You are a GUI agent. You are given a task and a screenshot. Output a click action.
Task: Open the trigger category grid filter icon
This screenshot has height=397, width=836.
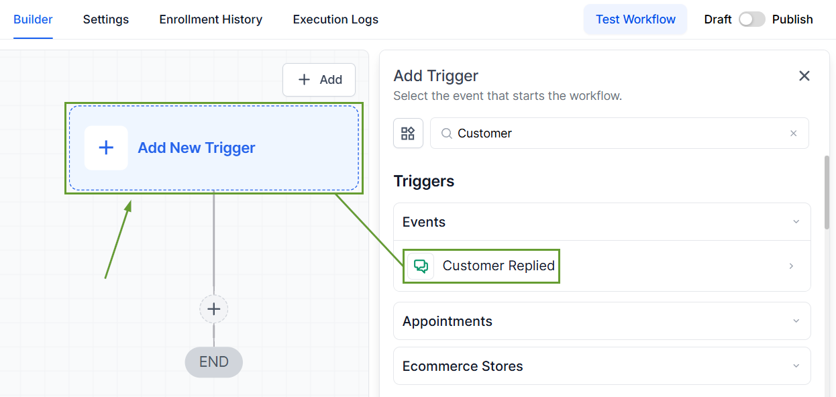point(408,133)
